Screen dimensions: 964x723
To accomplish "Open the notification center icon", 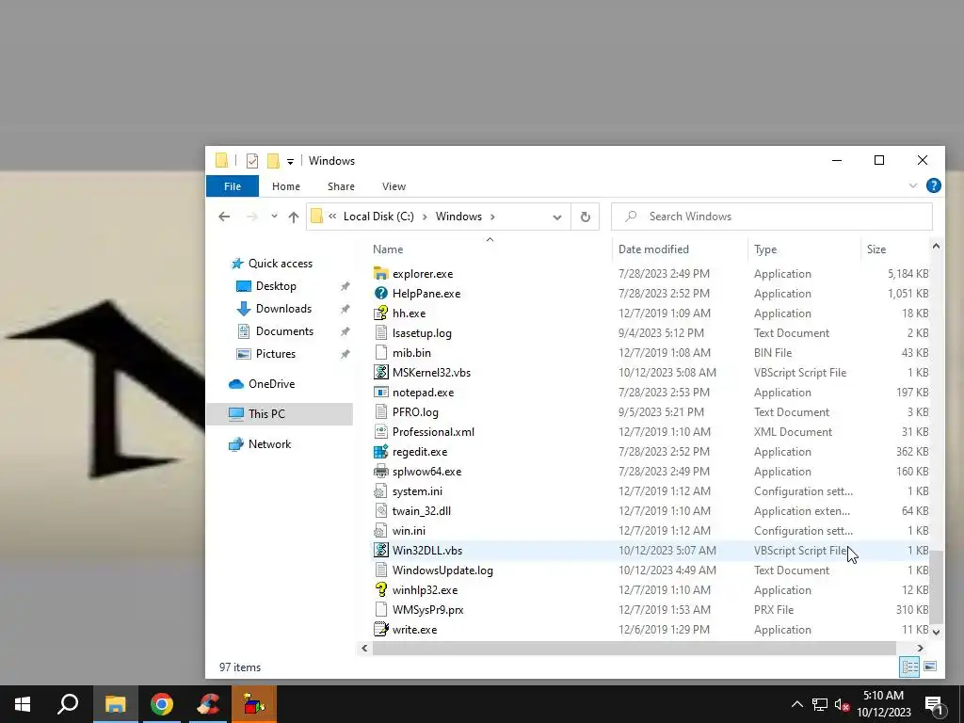I will point(934,704).
